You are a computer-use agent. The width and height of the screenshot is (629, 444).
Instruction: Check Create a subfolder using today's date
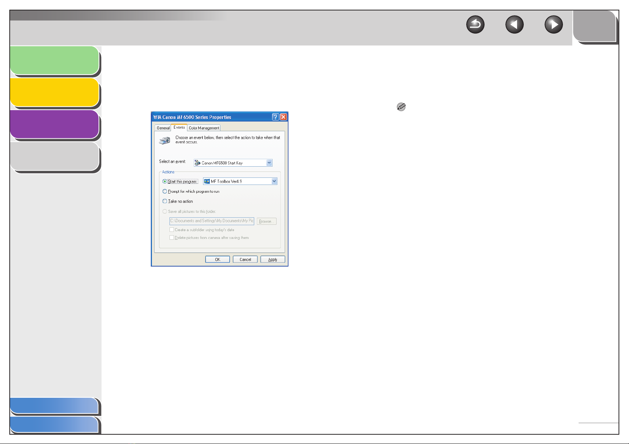pos(172,230)
